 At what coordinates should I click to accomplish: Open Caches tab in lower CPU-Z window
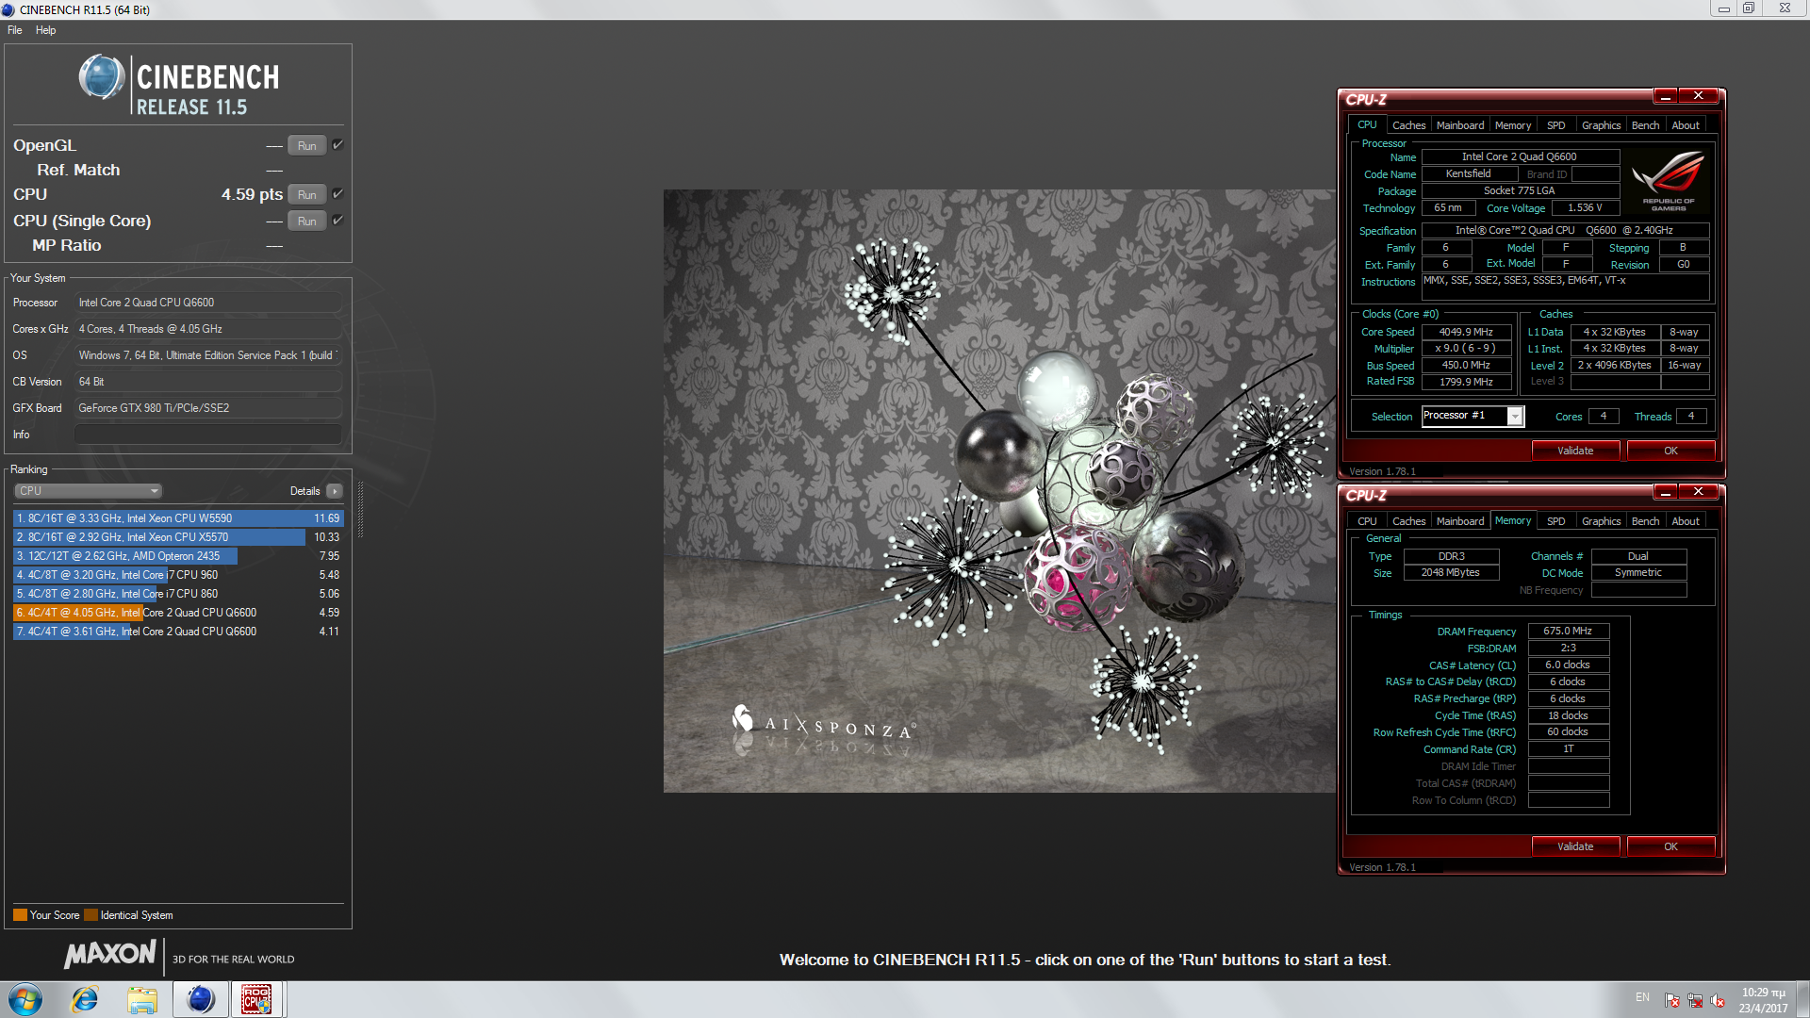pos(1408,521)
